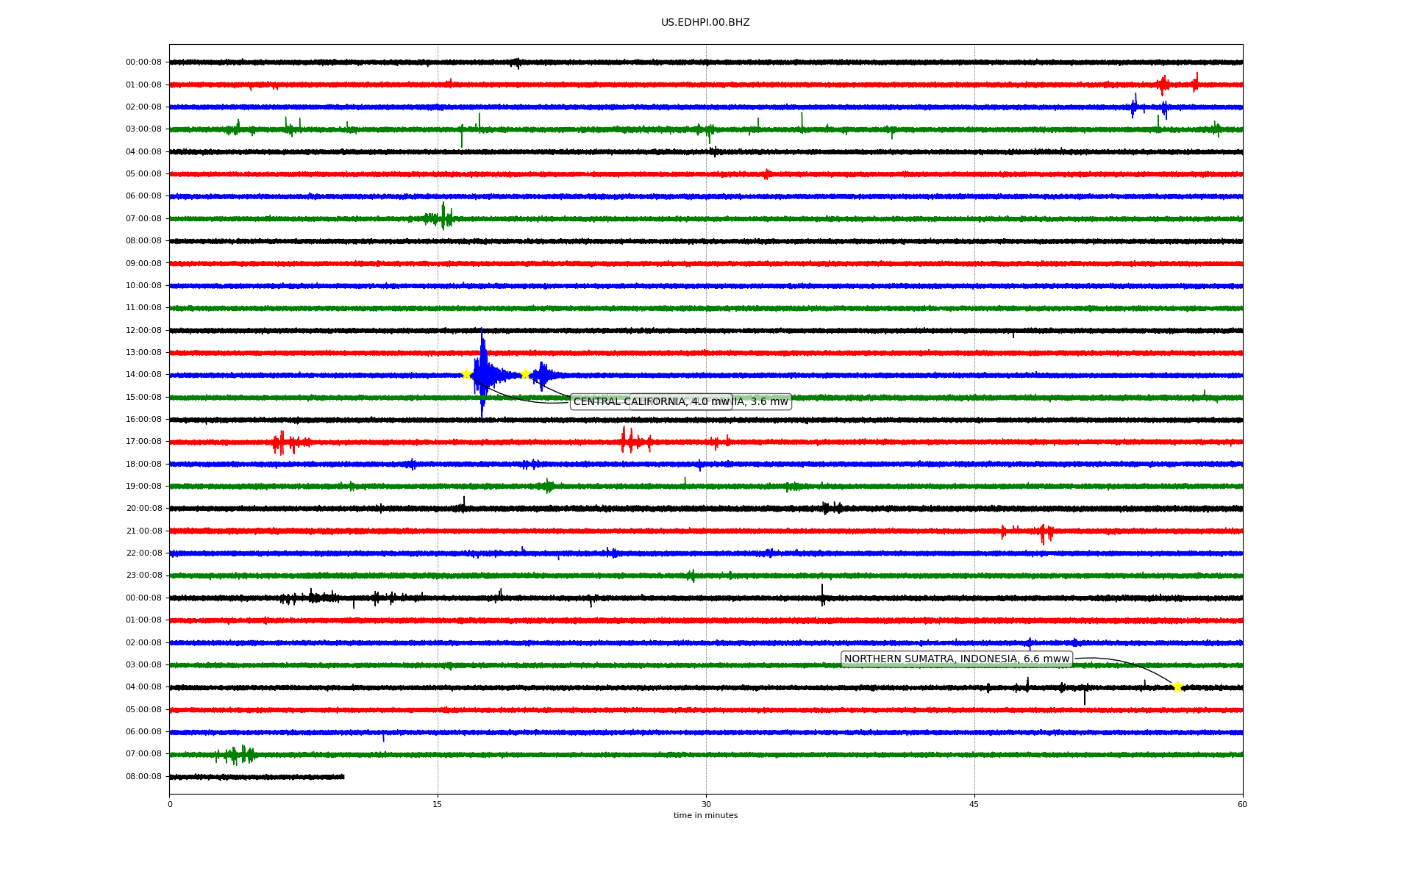Select the Northern Sumatra, Indonesia 6.6 mww label

(956, 659)
